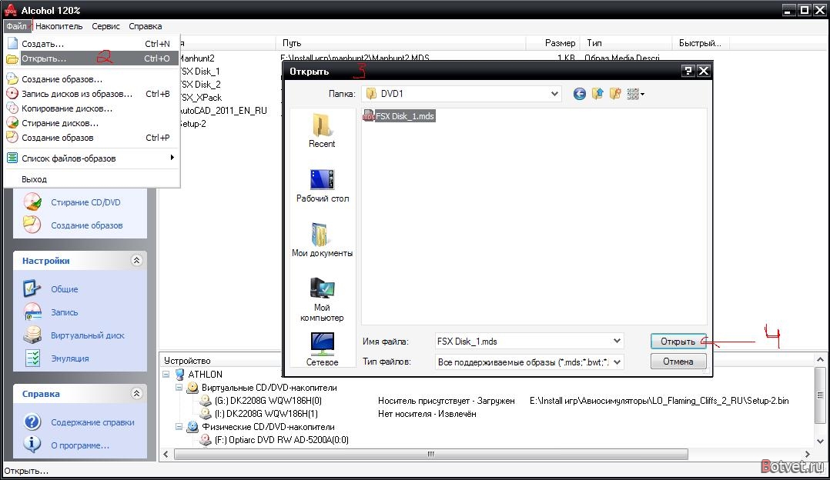Go up one folder level in Open dialog

pos(597,94)
